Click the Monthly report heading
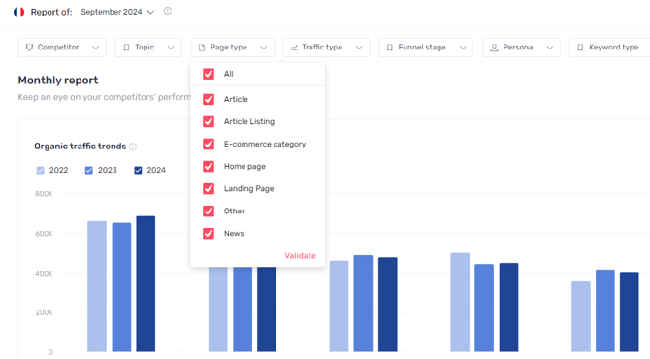Image resolution: width=650 pixels, height=359 pixels. tap(58, 80)
